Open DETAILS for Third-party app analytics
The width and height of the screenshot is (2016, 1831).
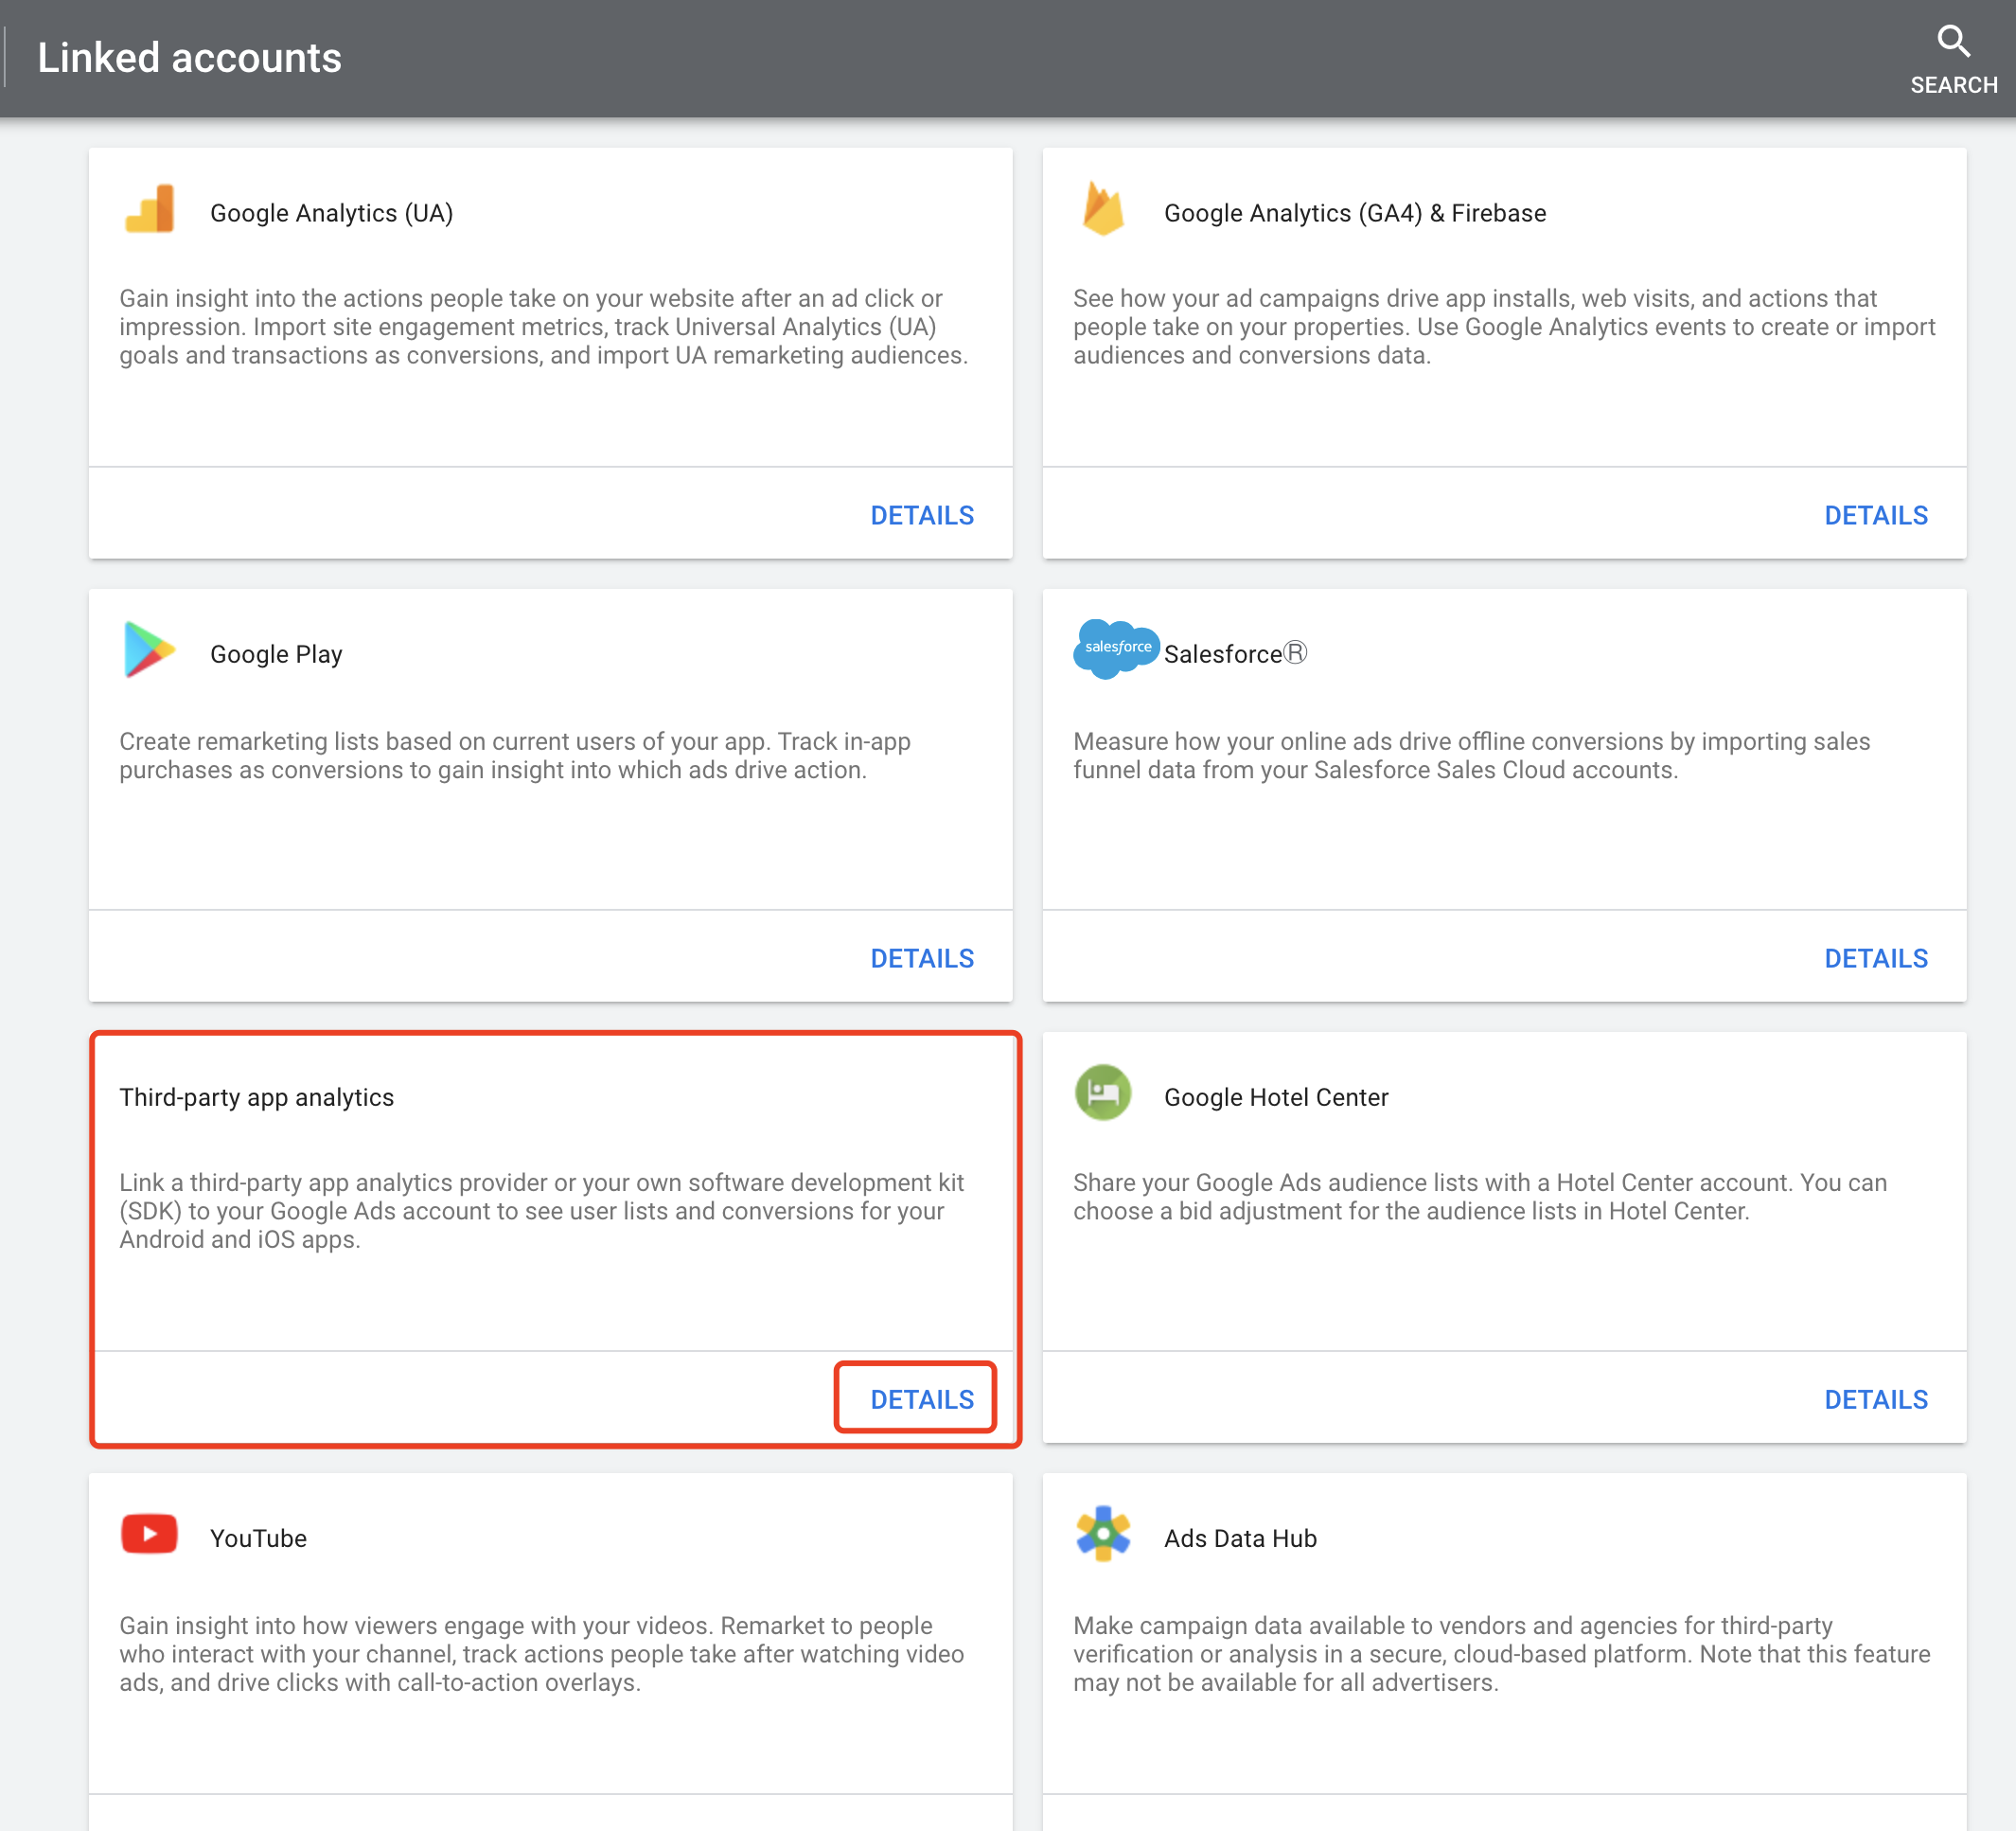pyautogui.click(x=922, y=1400)
